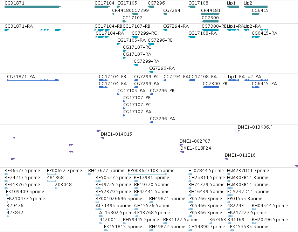Select the CG17108-PA protein label
The width and height of the screenshot is (298, 232).
click(203, 77)
